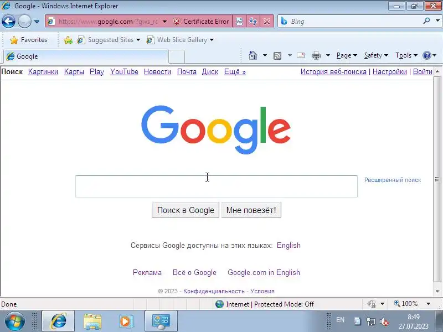Open the Safety menu
This screenshot has width=443, height=332.
[x=376, y=55]
